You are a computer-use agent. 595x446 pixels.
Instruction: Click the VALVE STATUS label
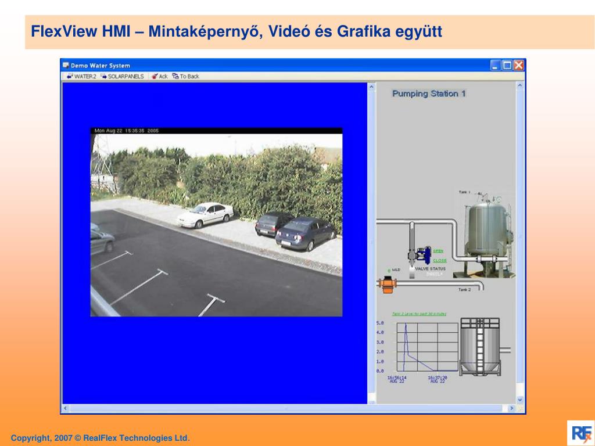point(431,268)
